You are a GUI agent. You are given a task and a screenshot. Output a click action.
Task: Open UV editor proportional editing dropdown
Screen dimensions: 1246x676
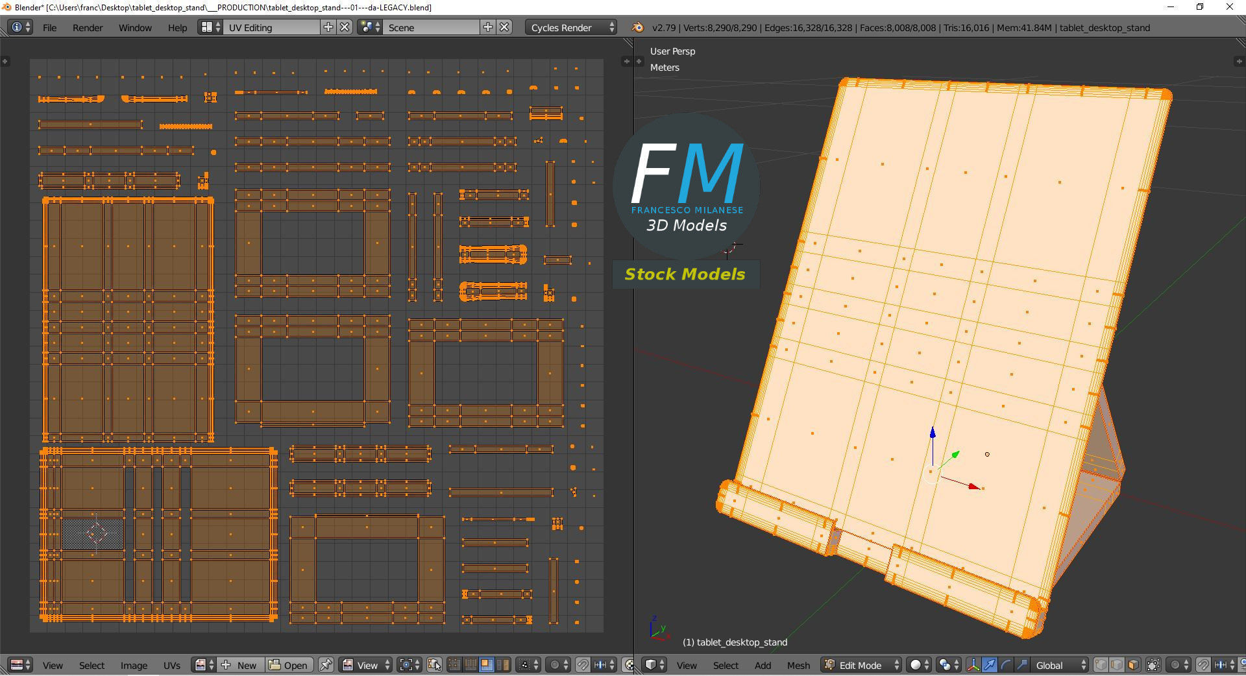pyautogui.click(x=557, y=665)
